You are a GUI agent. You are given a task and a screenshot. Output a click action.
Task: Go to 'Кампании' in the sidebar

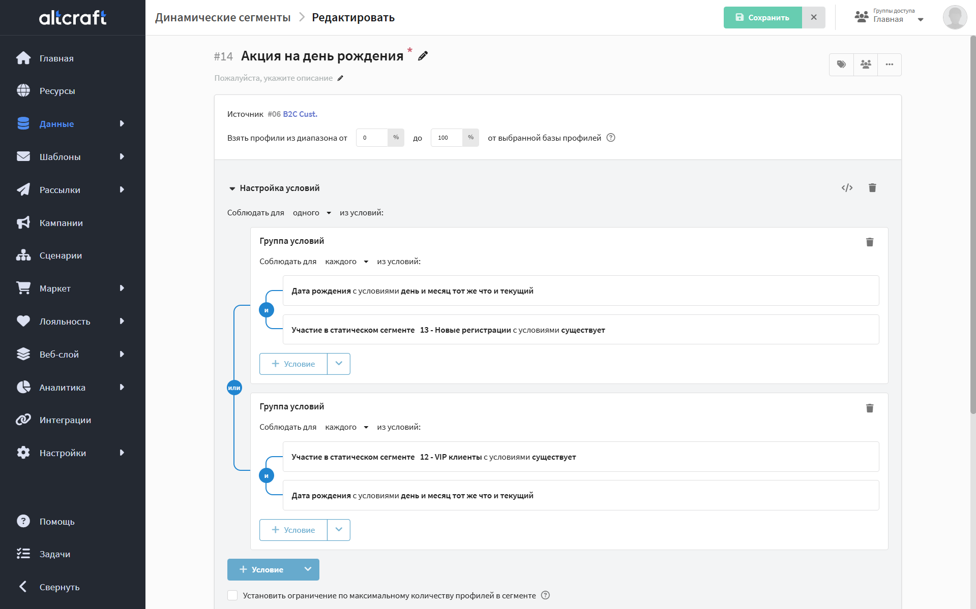[x=61, y=223]
